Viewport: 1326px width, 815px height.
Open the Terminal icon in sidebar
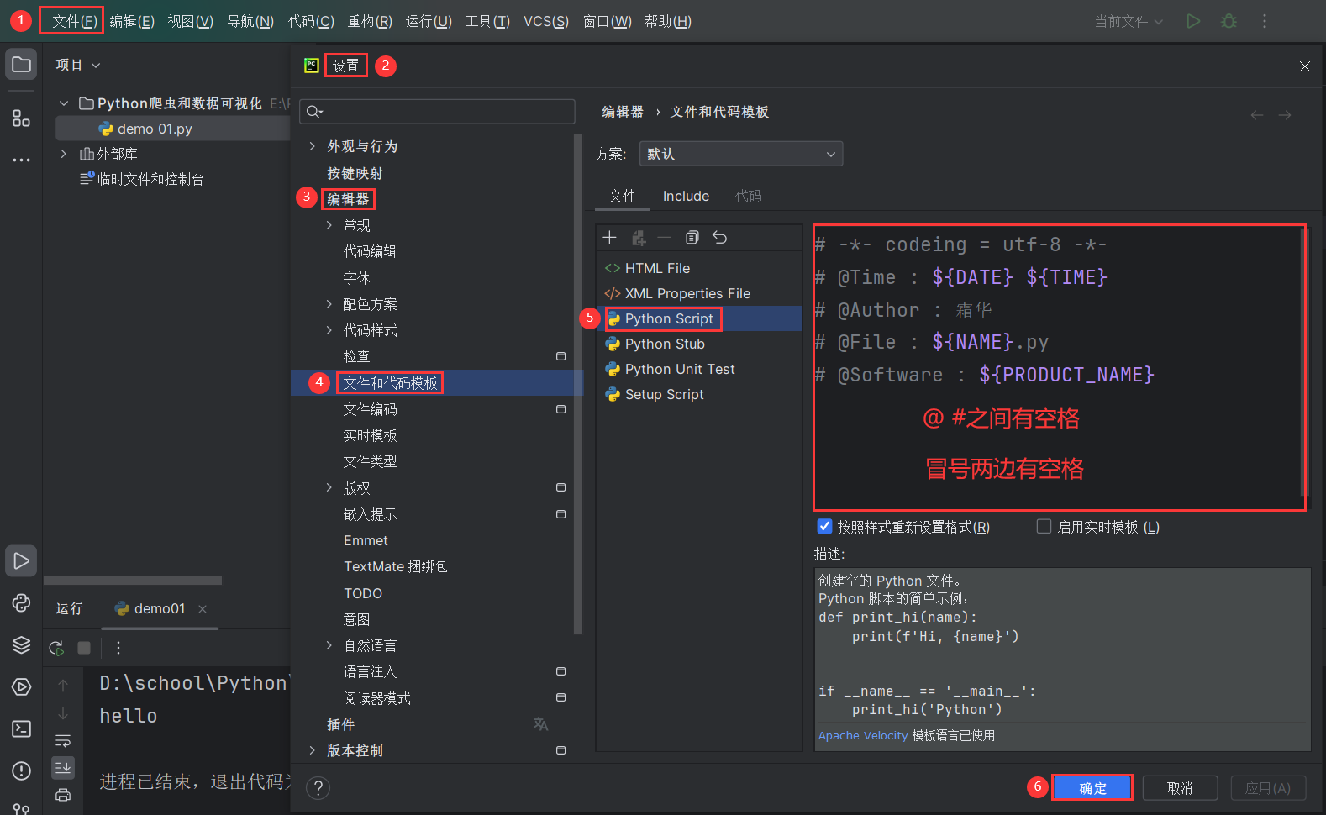(21, 728)
